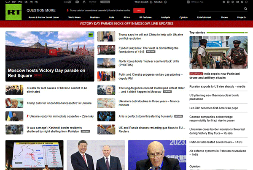Click the VK social media icon
253x170 pixels.
[237, 2]
